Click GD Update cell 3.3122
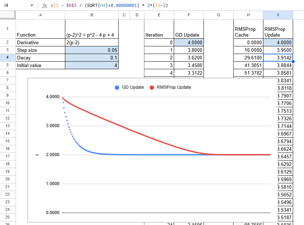This screenshot has height=225, width=304. (189, 73)
